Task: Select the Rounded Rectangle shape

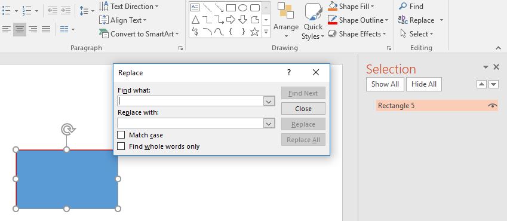Action: click(x=255, y=7)
